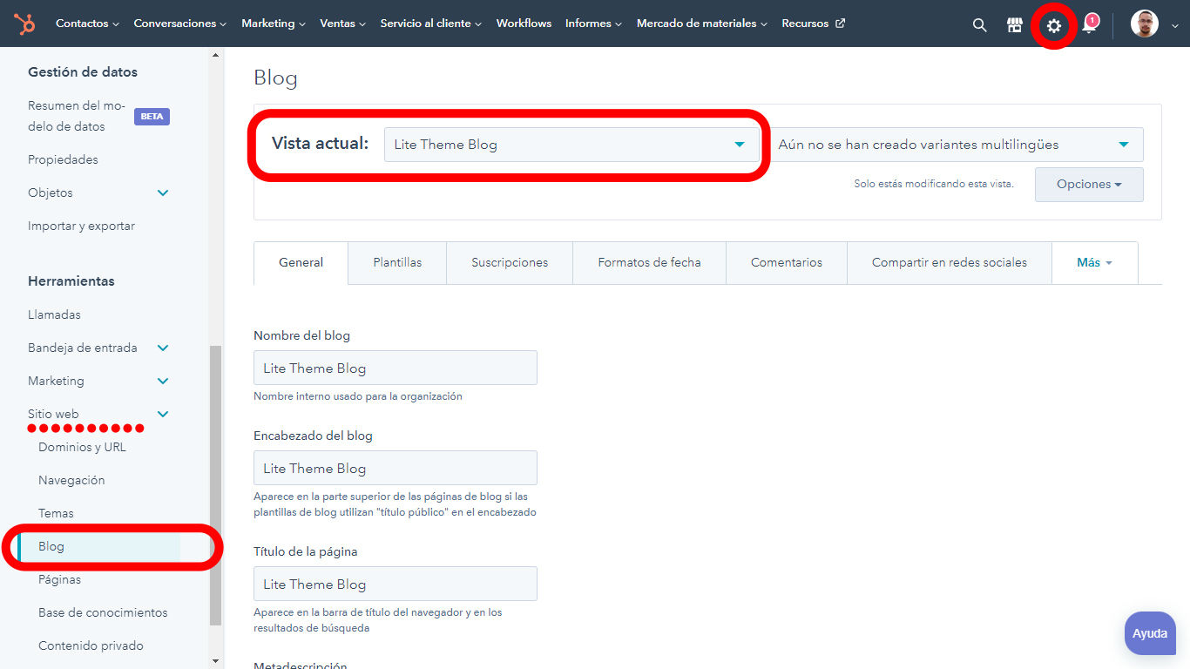Click the Encabezado del blog input field

[x=396, y=468]
